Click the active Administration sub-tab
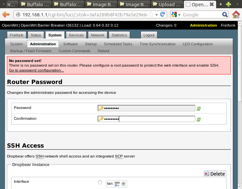This screenshot has height=189, width=242. click(x=43, y=44)
